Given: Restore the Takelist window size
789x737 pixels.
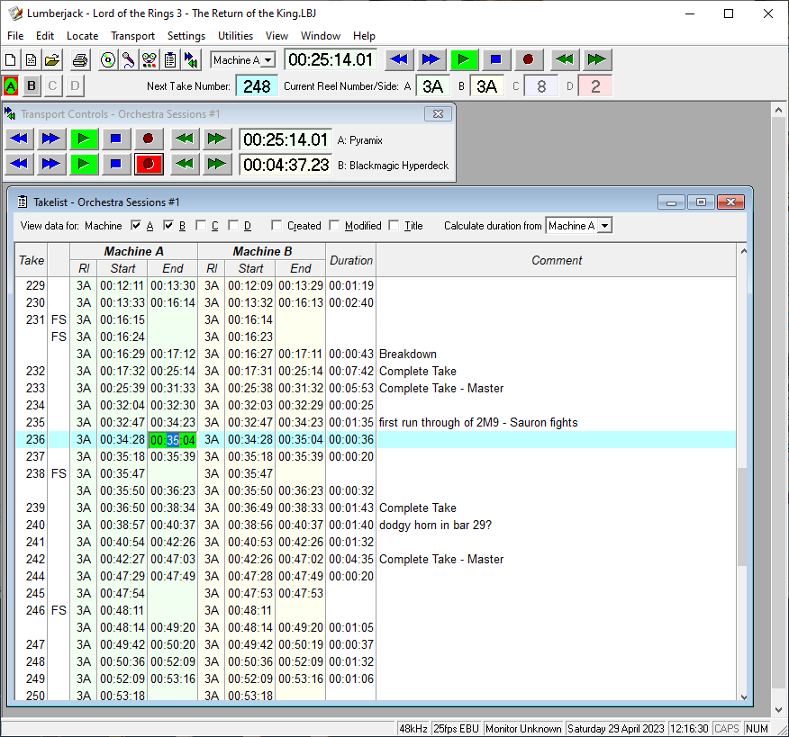Looking at the screenshot, I should pyautogui.click(x=701, y=202).
